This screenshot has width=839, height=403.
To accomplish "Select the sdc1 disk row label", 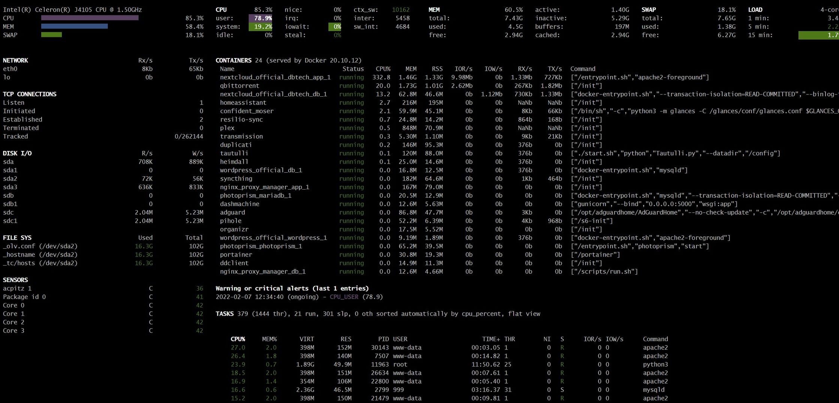I will pyautogui.click(x=10, y=221).
